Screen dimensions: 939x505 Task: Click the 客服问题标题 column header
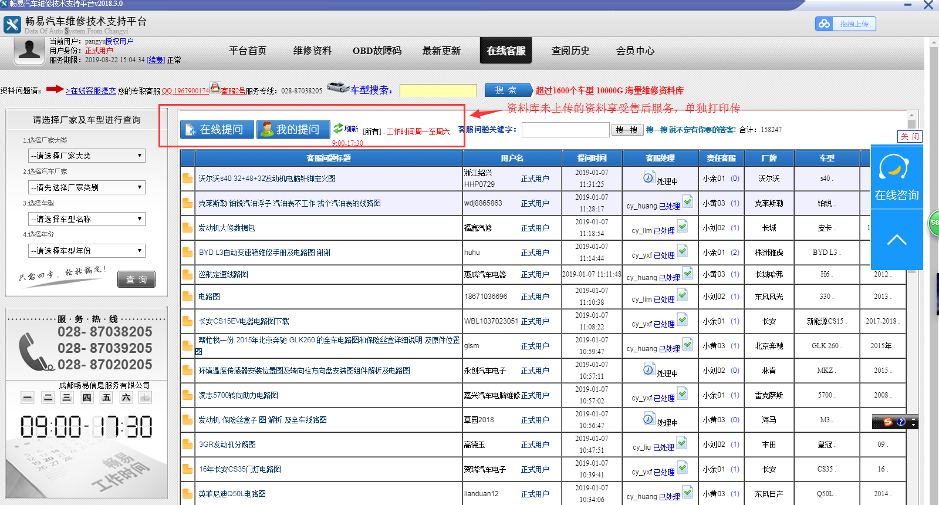coord(329,158)
